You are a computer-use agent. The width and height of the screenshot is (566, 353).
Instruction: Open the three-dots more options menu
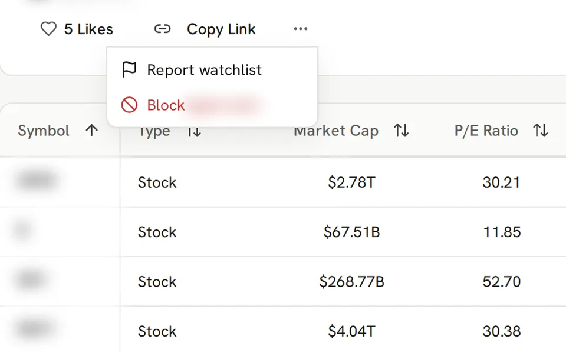coord(301,29)
